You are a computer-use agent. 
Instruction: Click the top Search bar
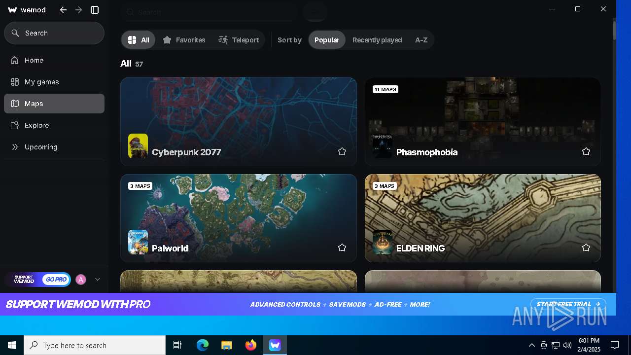click(x=210, y=12)
